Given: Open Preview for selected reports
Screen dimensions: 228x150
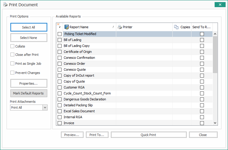Looking at the screenshot, I should tap(72, 135).
